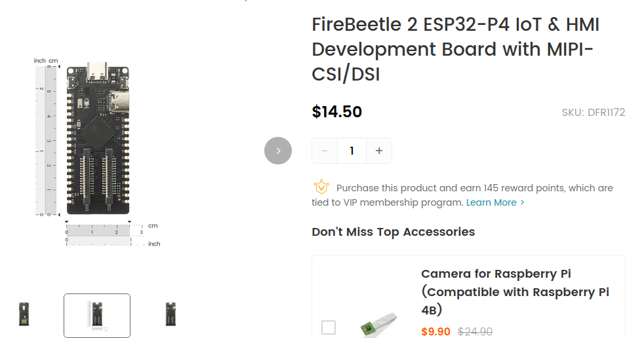The width and height of the screenshot is (644, 338).
Task: Increase quantity with the plus button
Action: point(378,151)
